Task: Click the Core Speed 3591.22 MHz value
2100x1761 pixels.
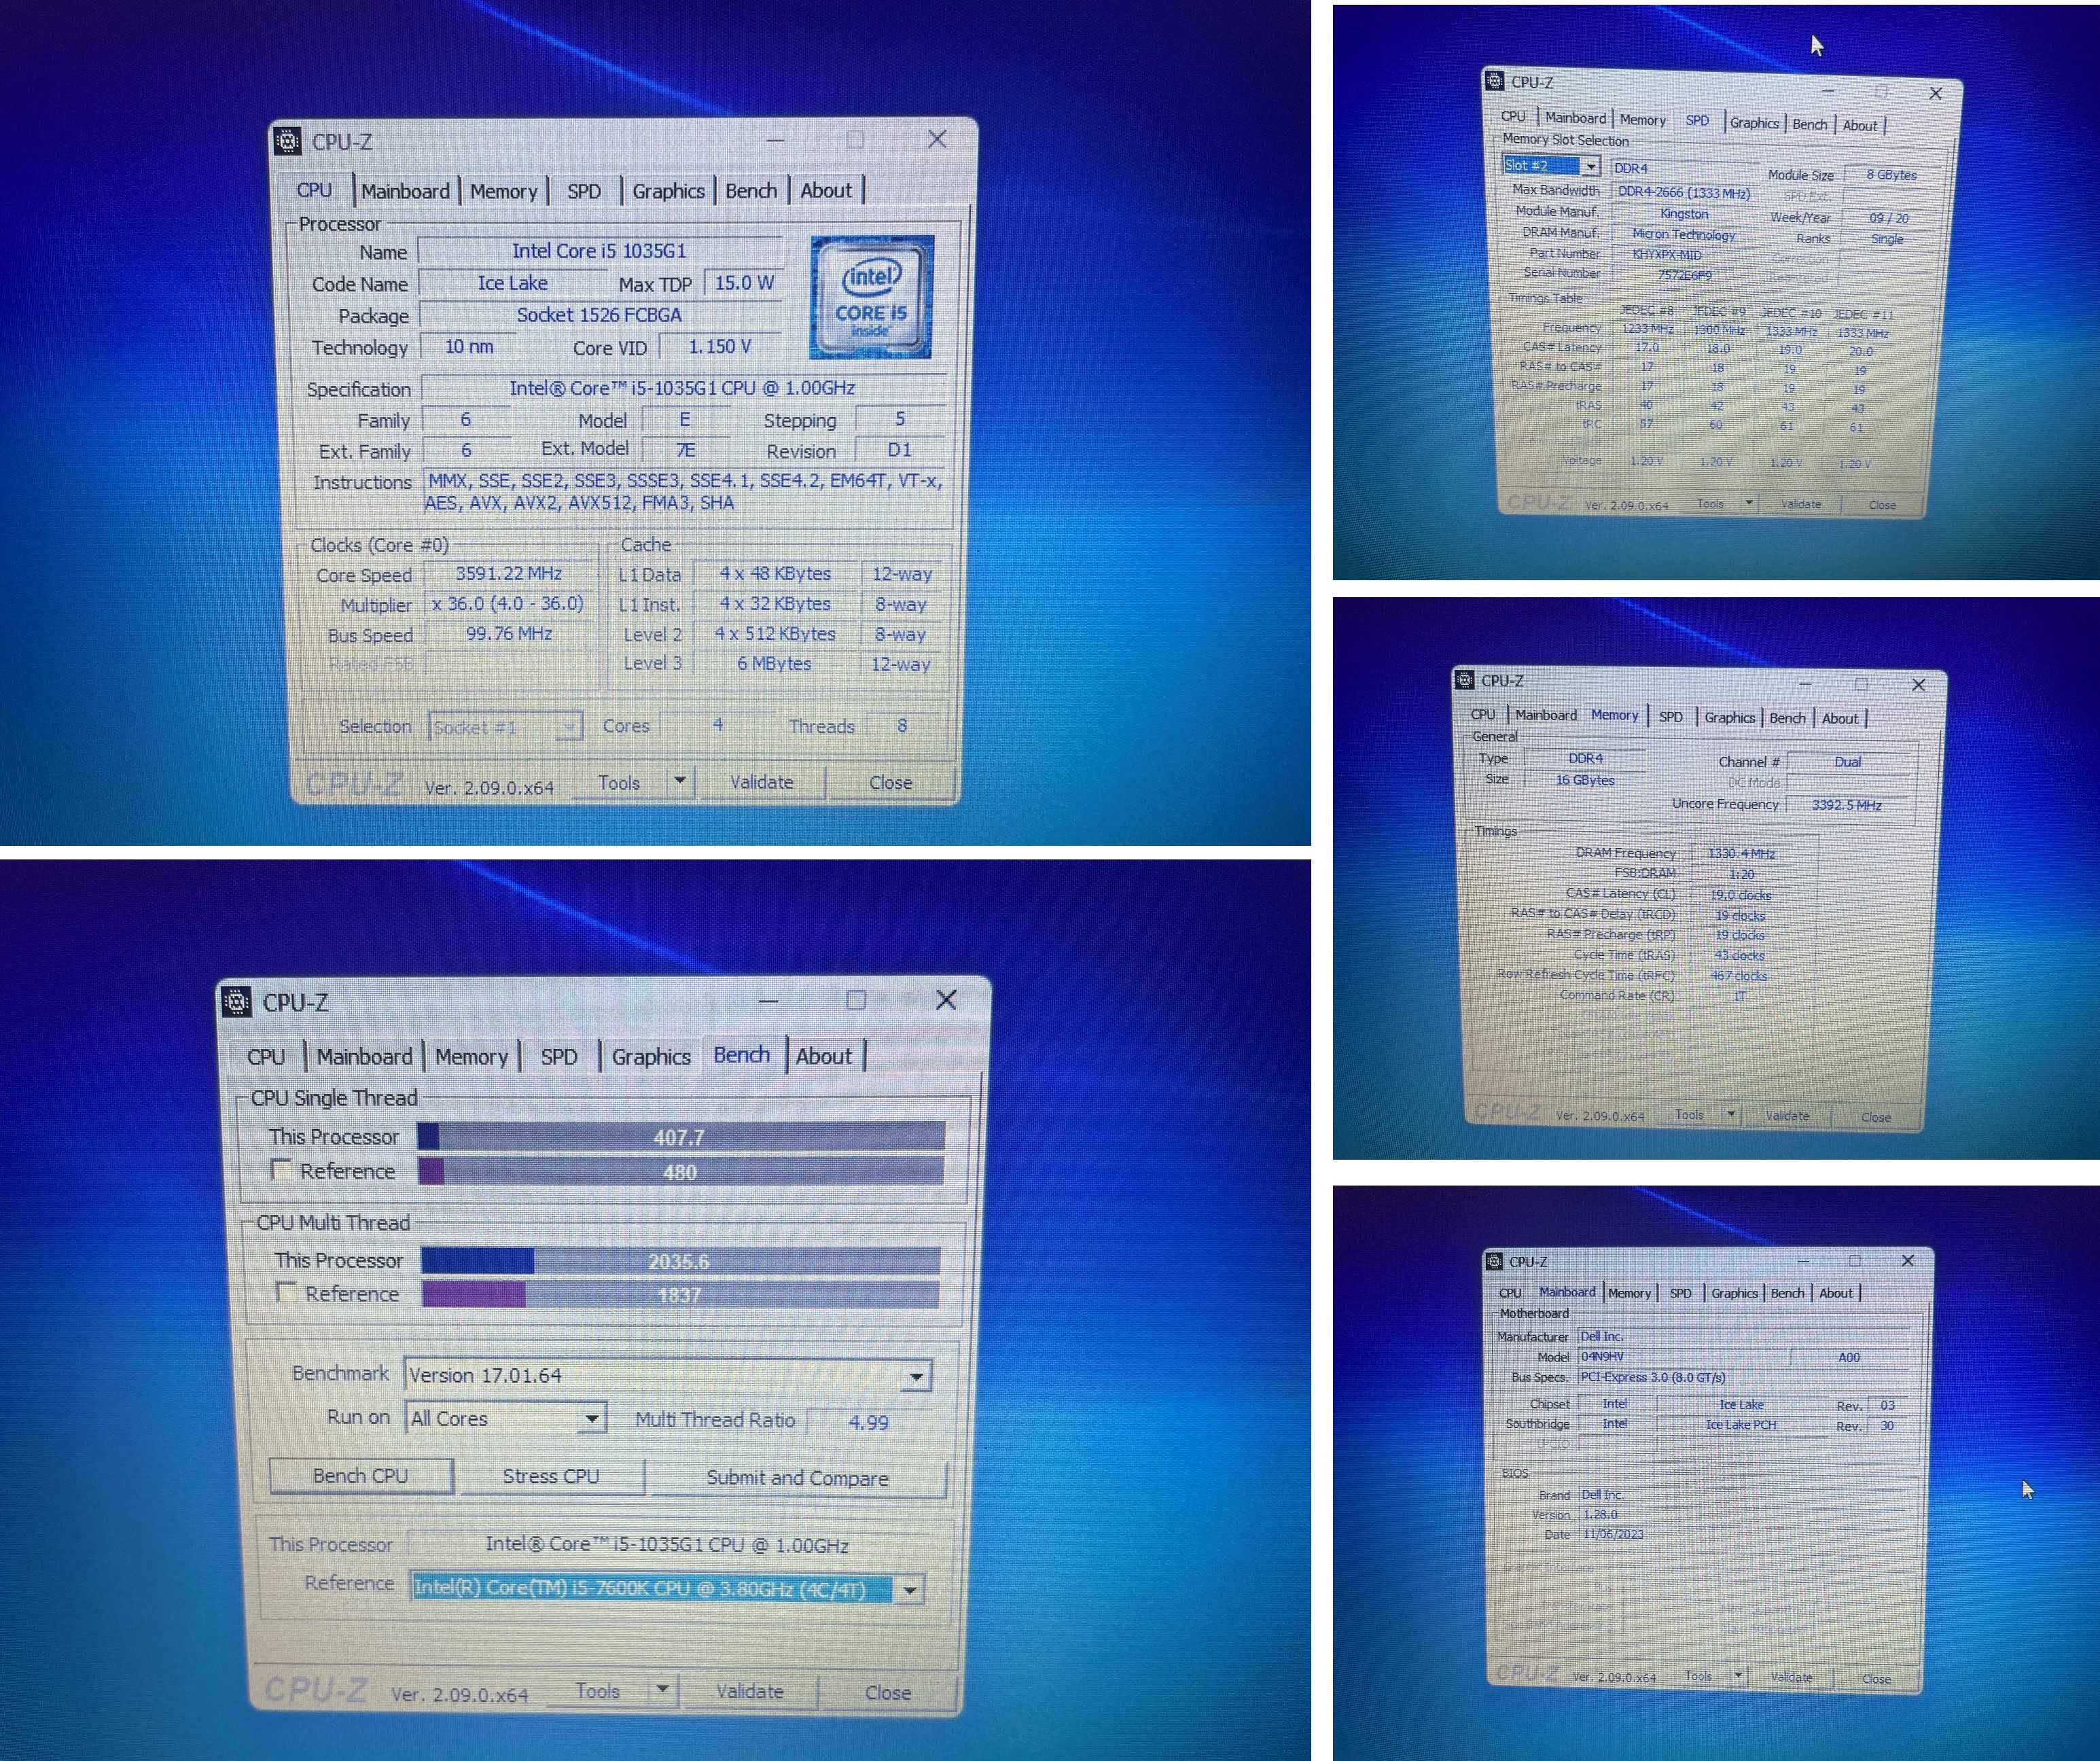Action: point(509,574)
